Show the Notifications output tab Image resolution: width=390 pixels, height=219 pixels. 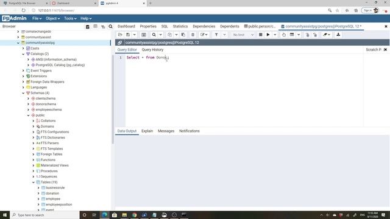[x=190, y=131]
